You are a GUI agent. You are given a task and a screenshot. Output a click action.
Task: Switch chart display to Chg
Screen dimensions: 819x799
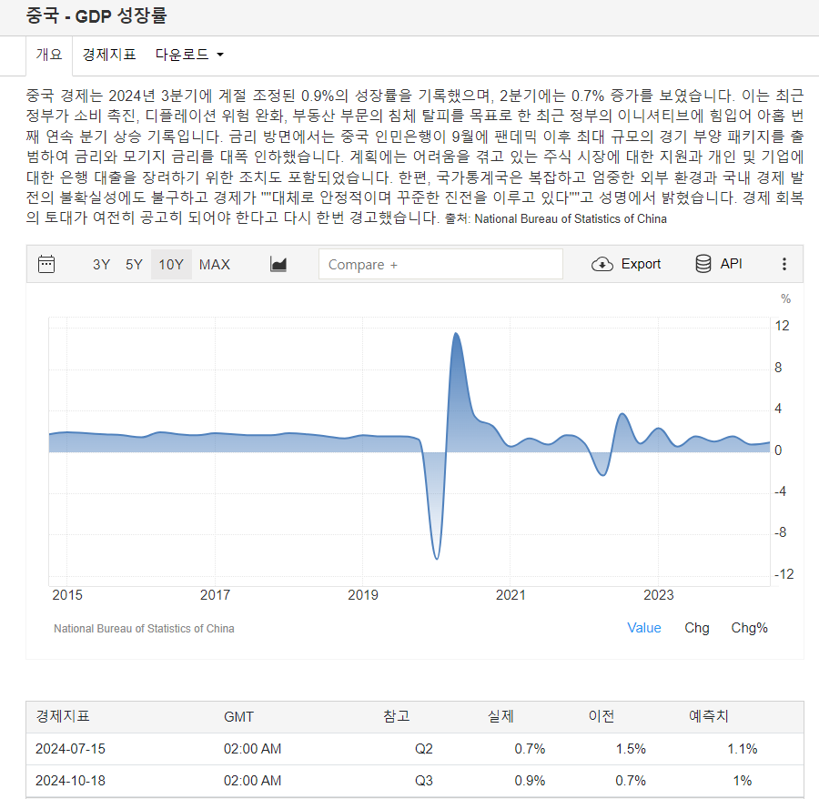tap(697, 628)
